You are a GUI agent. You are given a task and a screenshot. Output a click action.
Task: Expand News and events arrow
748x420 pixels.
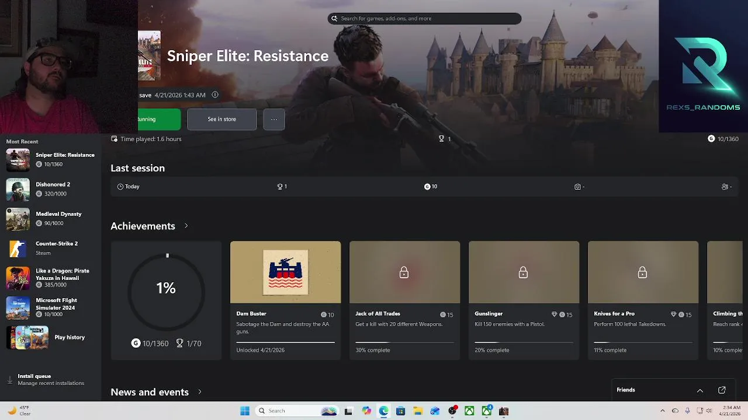click(199, 392)
